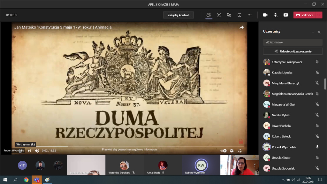The width and height of the screenshot is (327, 184).
Task: Click muted mic icon for Urszula Soboniak
Action: coord(317,168)
